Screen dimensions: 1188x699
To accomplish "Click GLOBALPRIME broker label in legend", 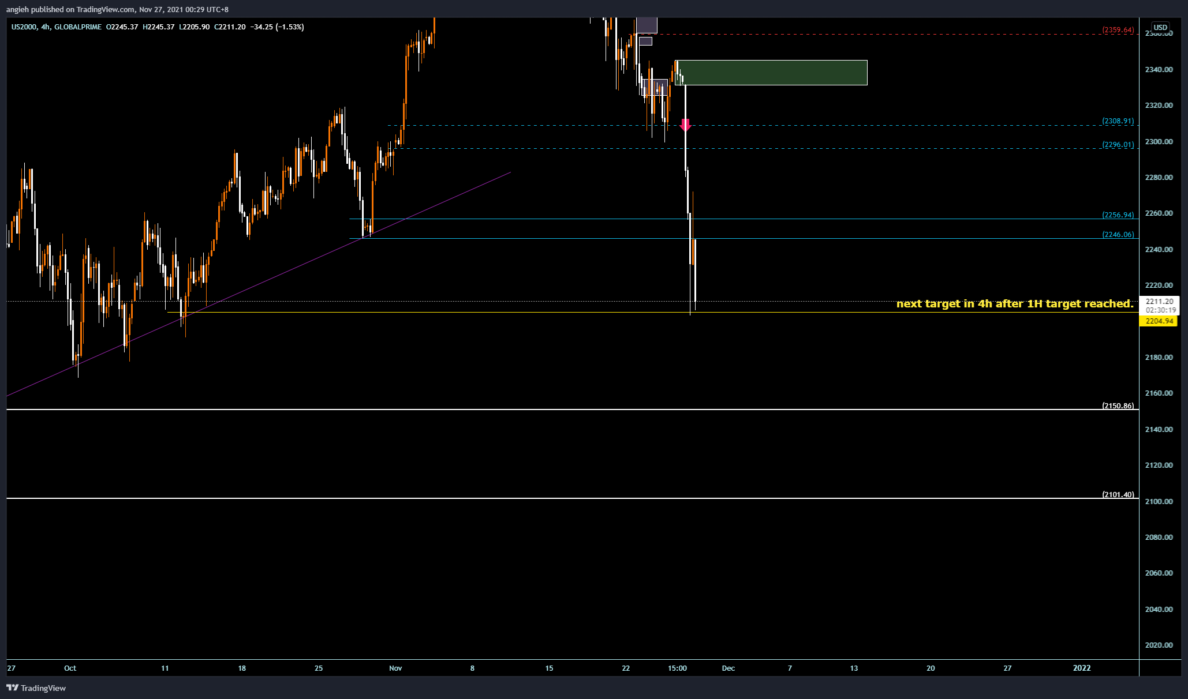I will (78, 27).
